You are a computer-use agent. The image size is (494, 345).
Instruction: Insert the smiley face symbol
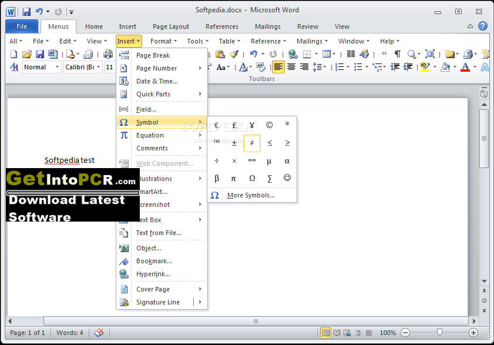(x=287, y=178)
